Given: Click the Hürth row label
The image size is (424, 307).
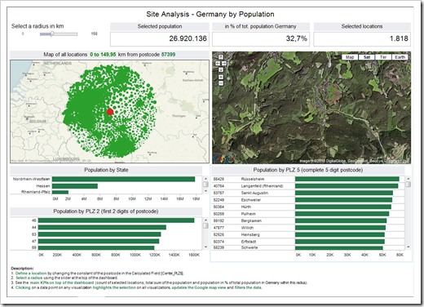Looking at the screenshot, I should click(246, 207).
